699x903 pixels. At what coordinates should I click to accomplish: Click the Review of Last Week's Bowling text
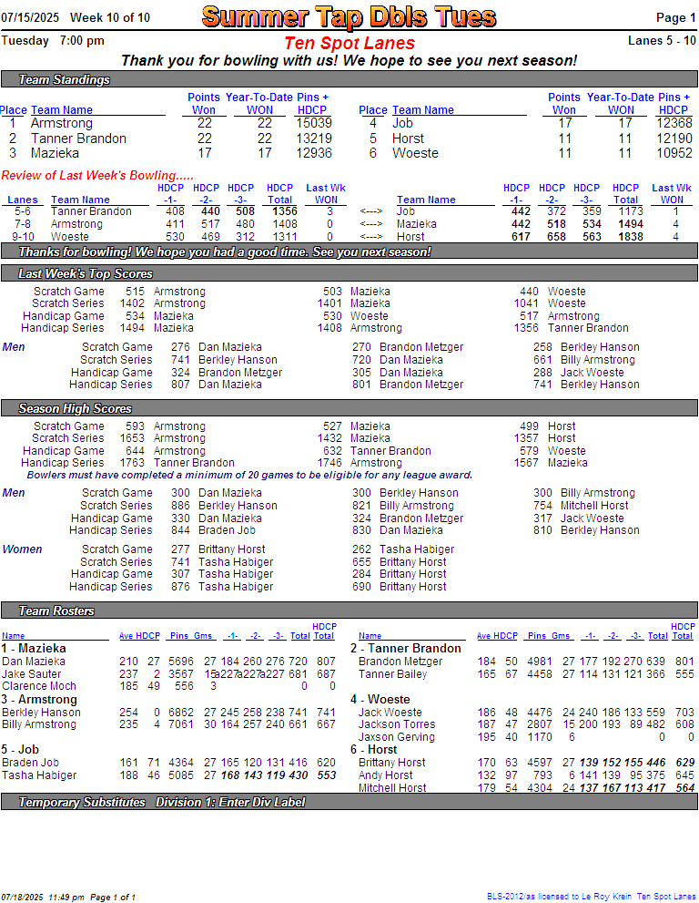pyautogui.click(x=97, y=175)
